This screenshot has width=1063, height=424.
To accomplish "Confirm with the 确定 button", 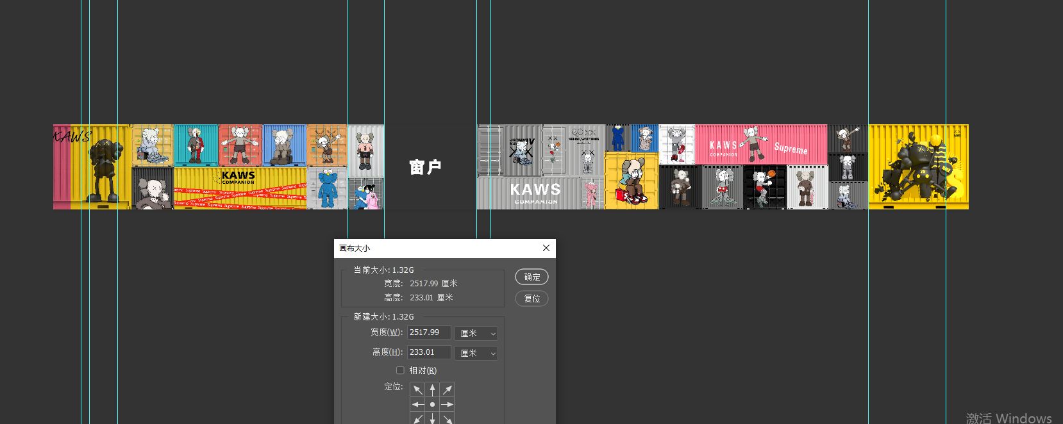I will [532, 277].
